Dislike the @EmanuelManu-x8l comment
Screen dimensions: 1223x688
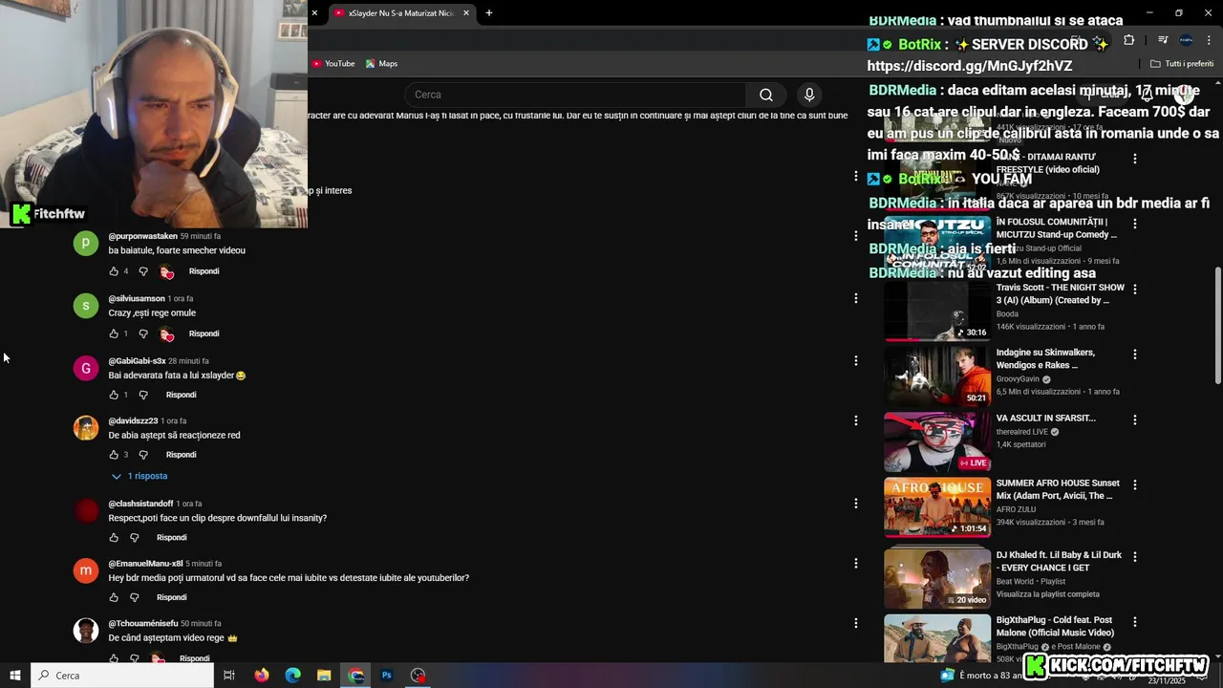point(135,597)
